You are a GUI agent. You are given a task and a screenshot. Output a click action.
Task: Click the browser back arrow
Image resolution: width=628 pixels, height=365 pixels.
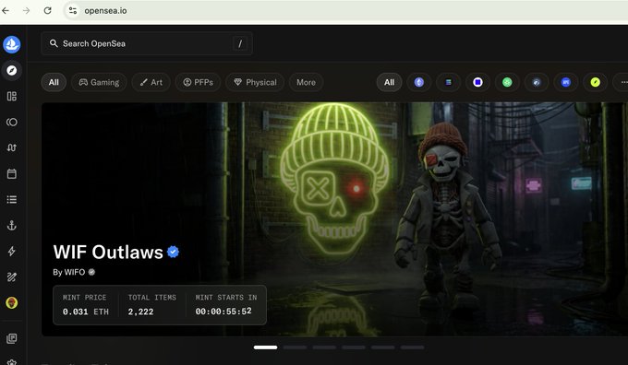[x=6, y=11]
